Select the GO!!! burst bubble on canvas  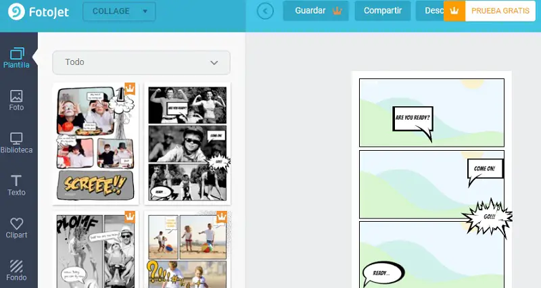click(487, 217)
